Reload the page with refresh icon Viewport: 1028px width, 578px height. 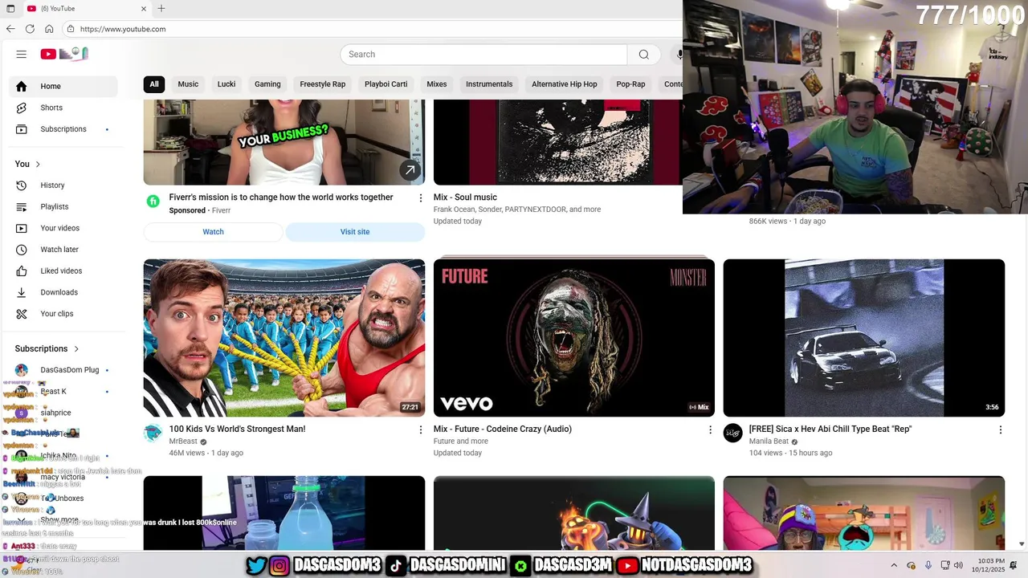30,29
